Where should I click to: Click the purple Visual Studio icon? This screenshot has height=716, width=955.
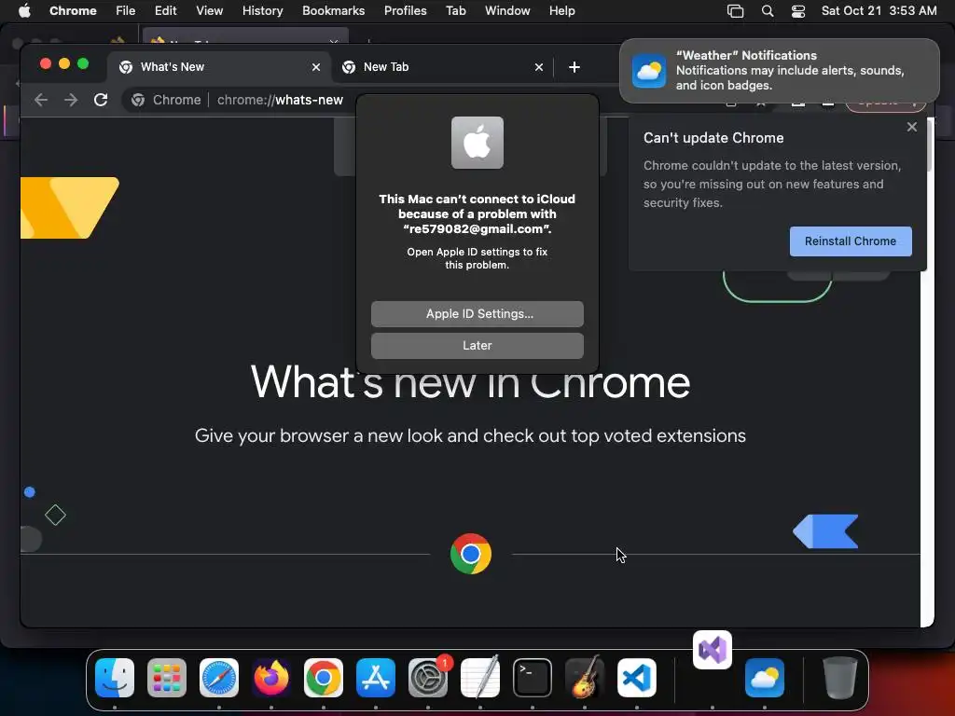point(712,650)
